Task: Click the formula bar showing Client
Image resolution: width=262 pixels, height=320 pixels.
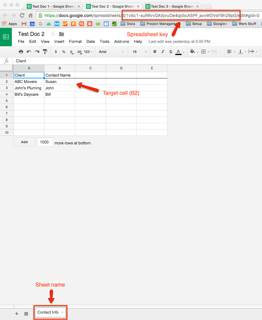Action: pyautogui.click(x=137, y=61)
